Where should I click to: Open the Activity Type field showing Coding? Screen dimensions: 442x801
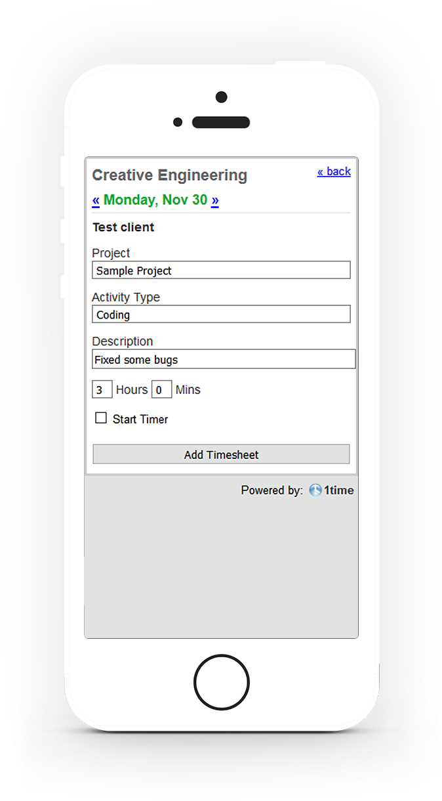pyautogui.click(x=221, y=314)
